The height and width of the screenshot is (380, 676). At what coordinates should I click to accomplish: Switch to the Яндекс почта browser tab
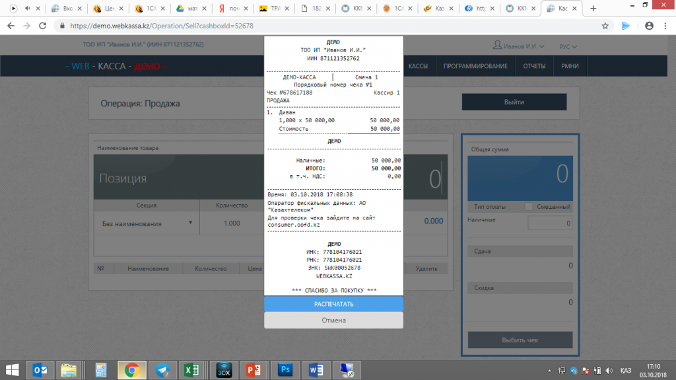tap(231, 9)
